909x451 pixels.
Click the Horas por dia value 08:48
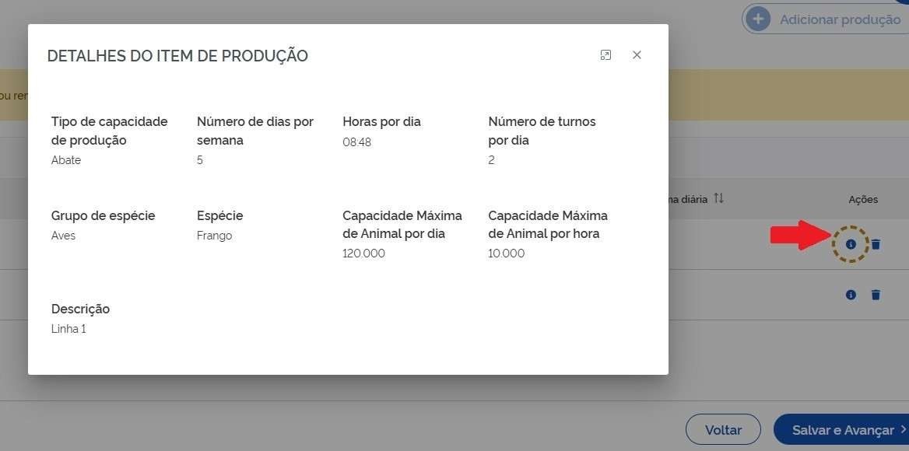point(357,142)
